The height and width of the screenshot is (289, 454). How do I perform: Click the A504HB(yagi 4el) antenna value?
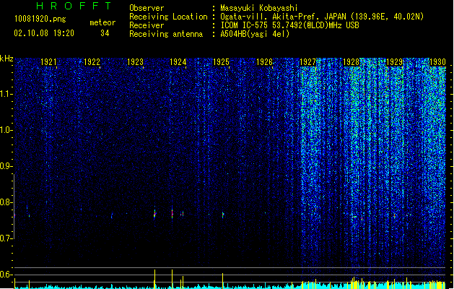click(x=255, y=34)
